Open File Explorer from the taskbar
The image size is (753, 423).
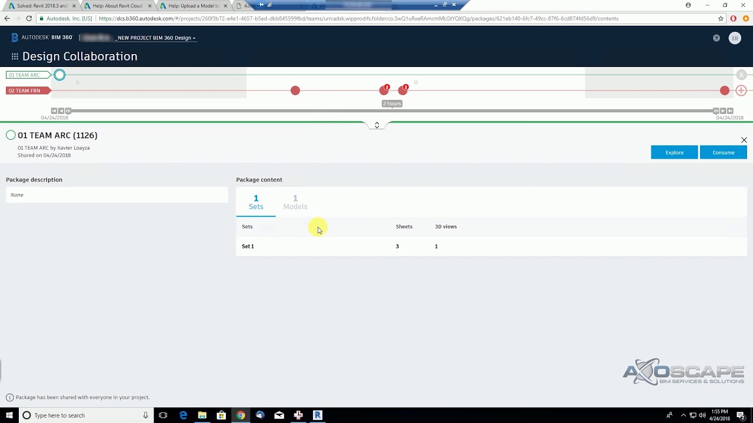pyautogui.click(x=202, y=415)
